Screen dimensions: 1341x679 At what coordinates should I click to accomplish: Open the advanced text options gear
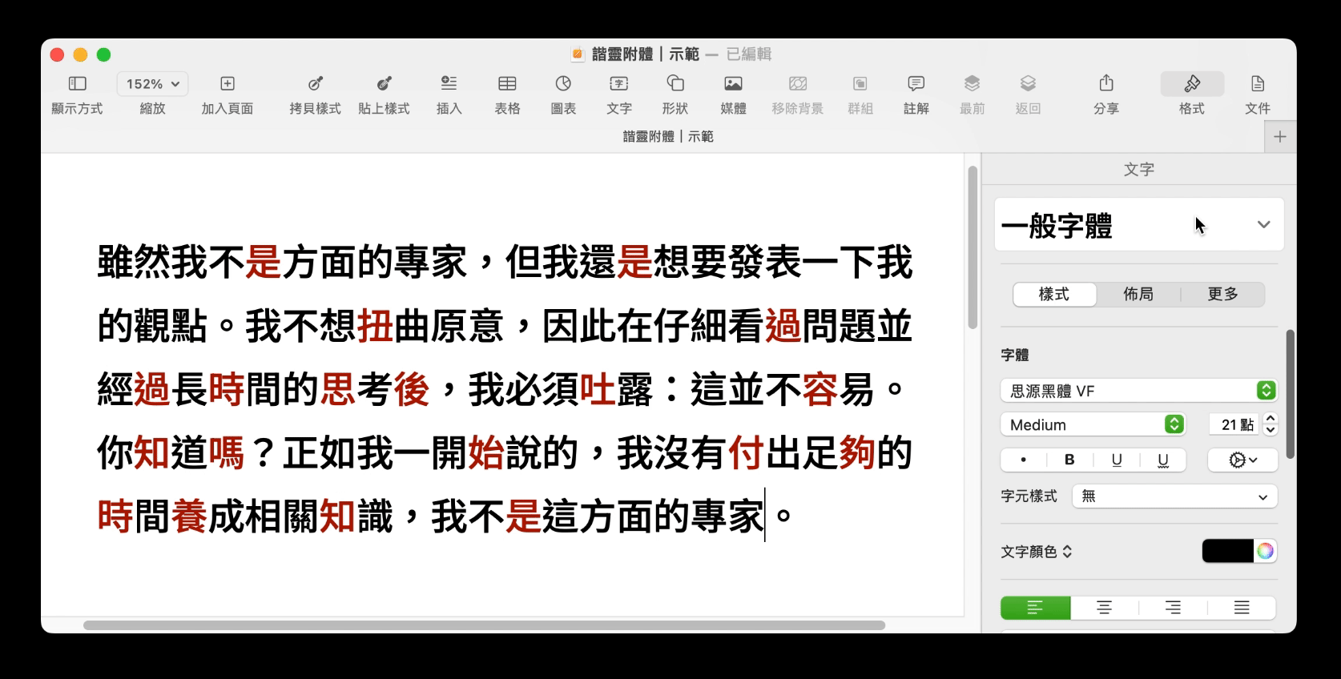click(x=1242, y=460)
